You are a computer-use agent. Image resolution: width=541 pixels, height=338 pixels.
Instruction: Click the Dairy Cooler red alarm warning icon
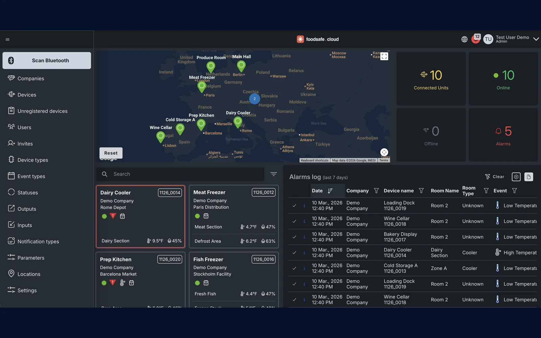(113, 216)
